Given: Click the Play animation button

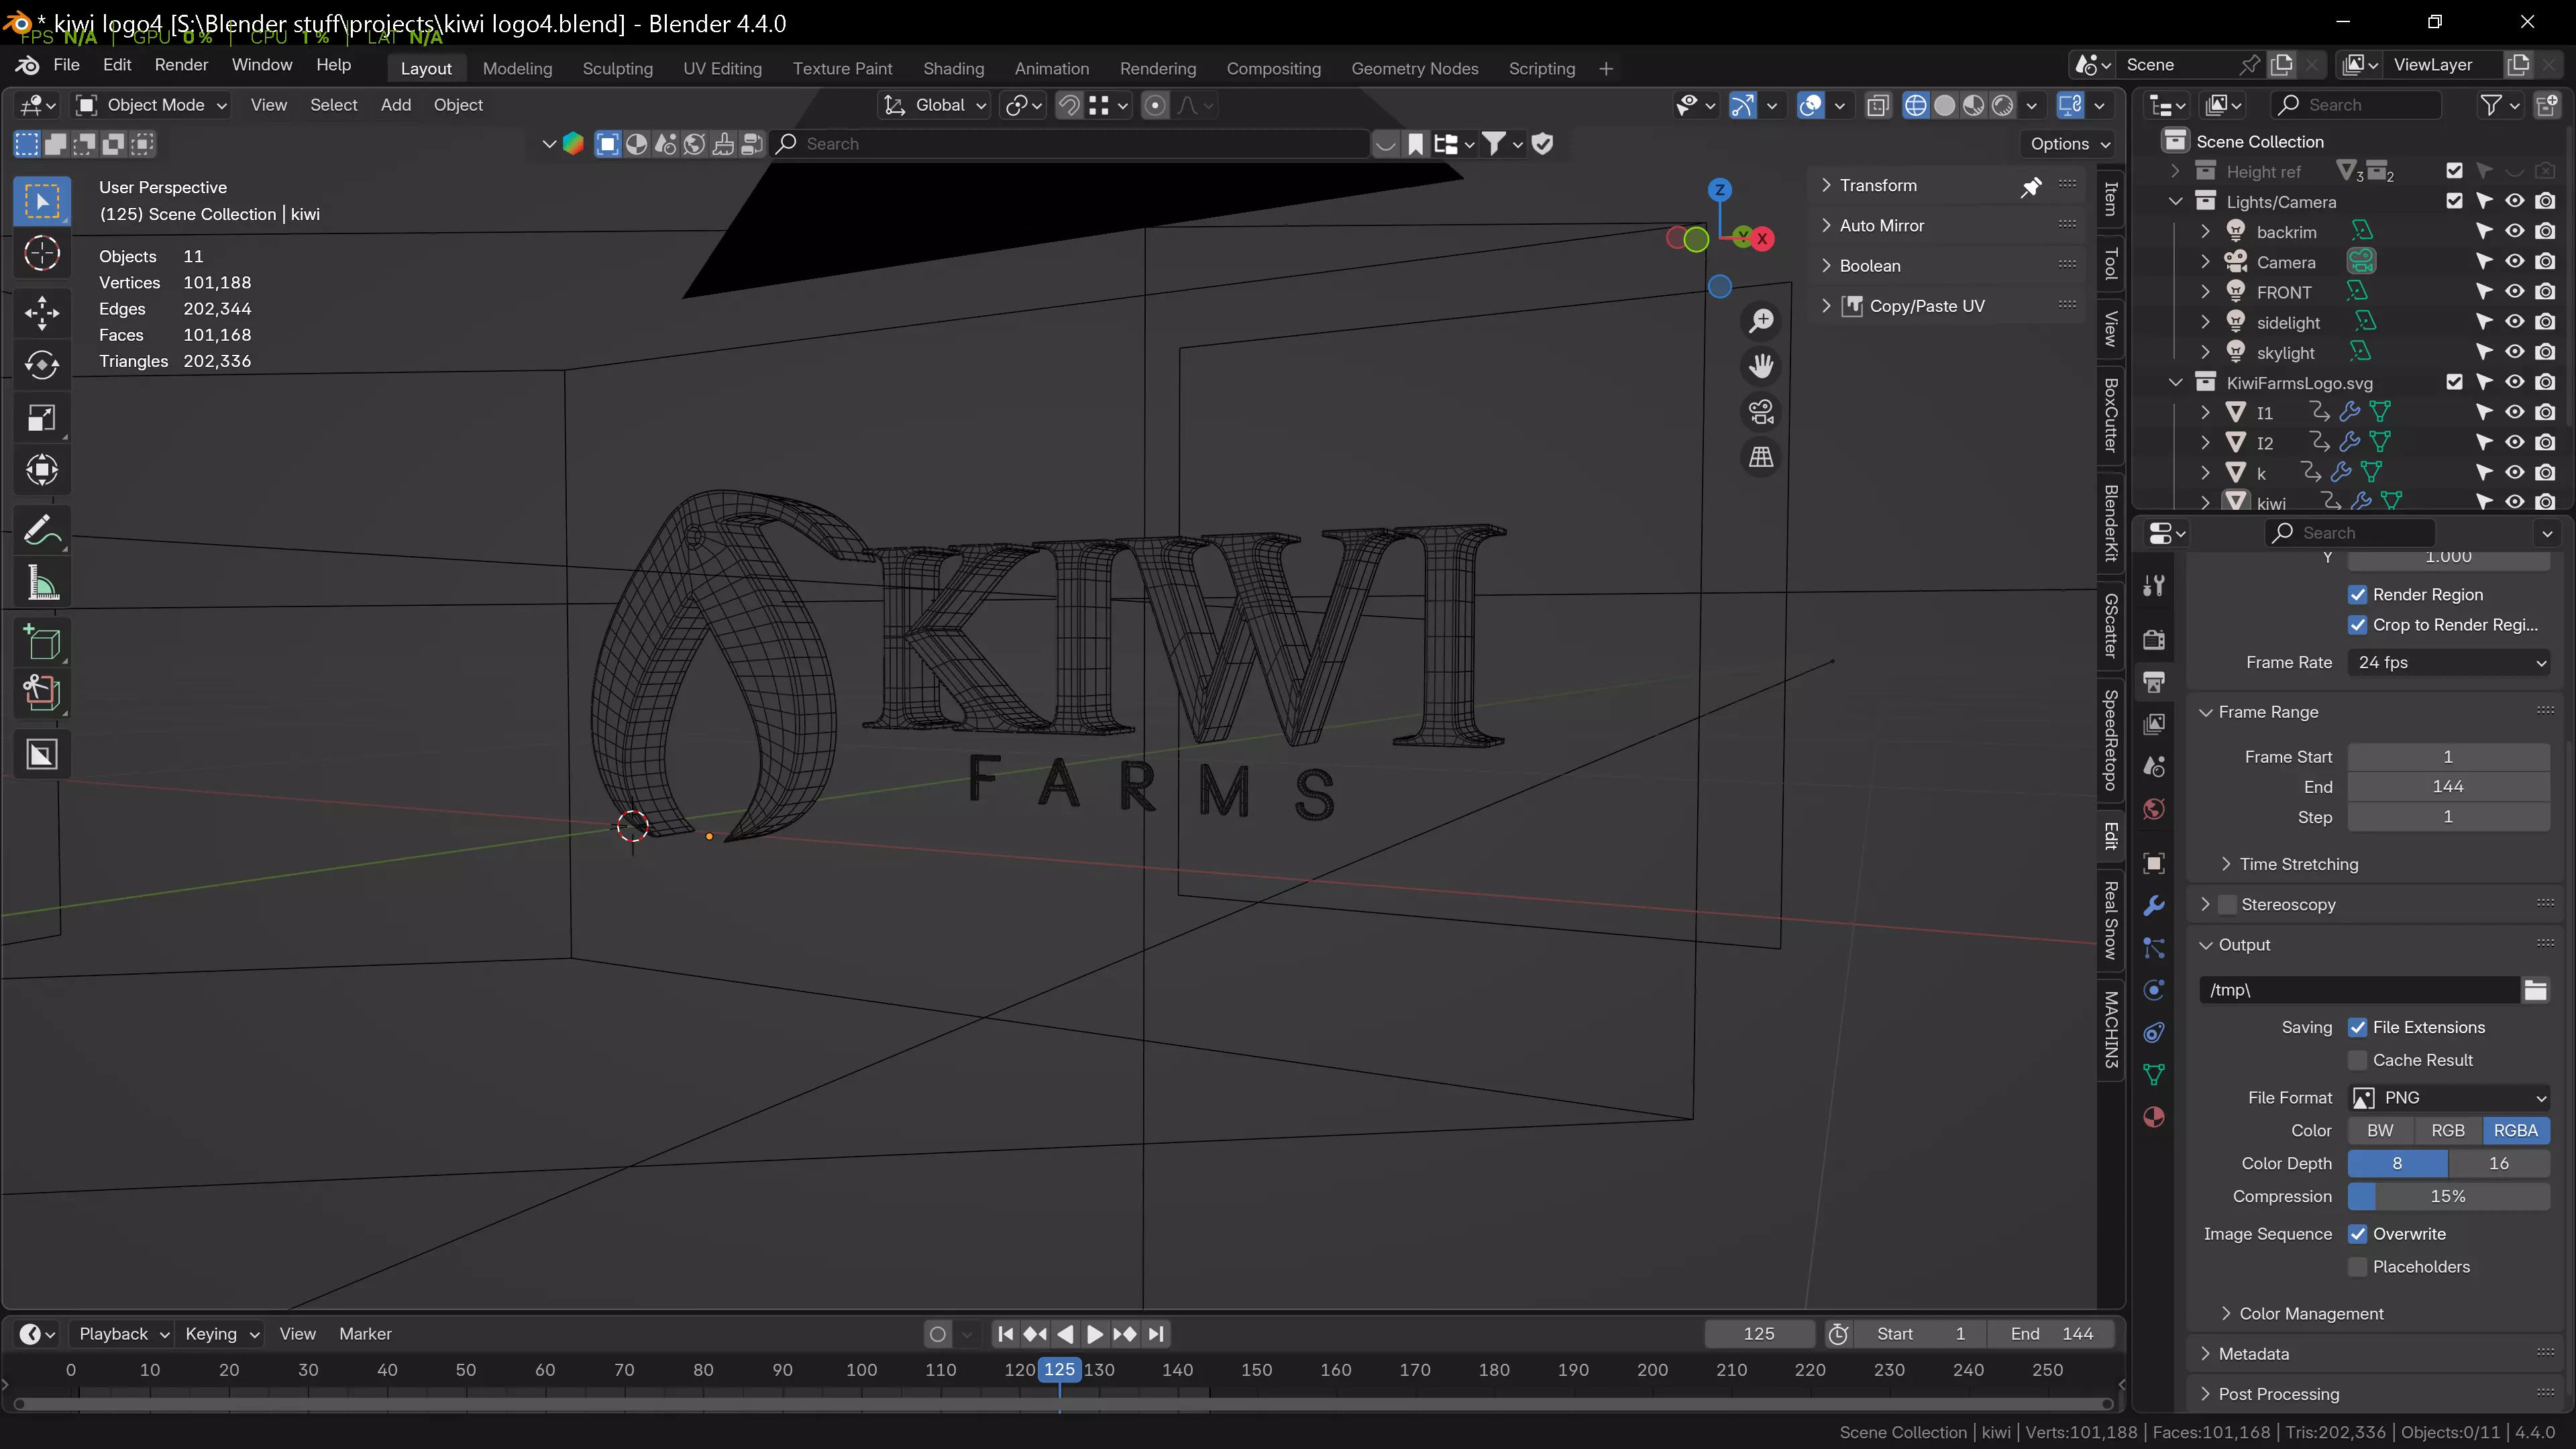Looking at the screenshot, I should click(x=1095, y=1334).
